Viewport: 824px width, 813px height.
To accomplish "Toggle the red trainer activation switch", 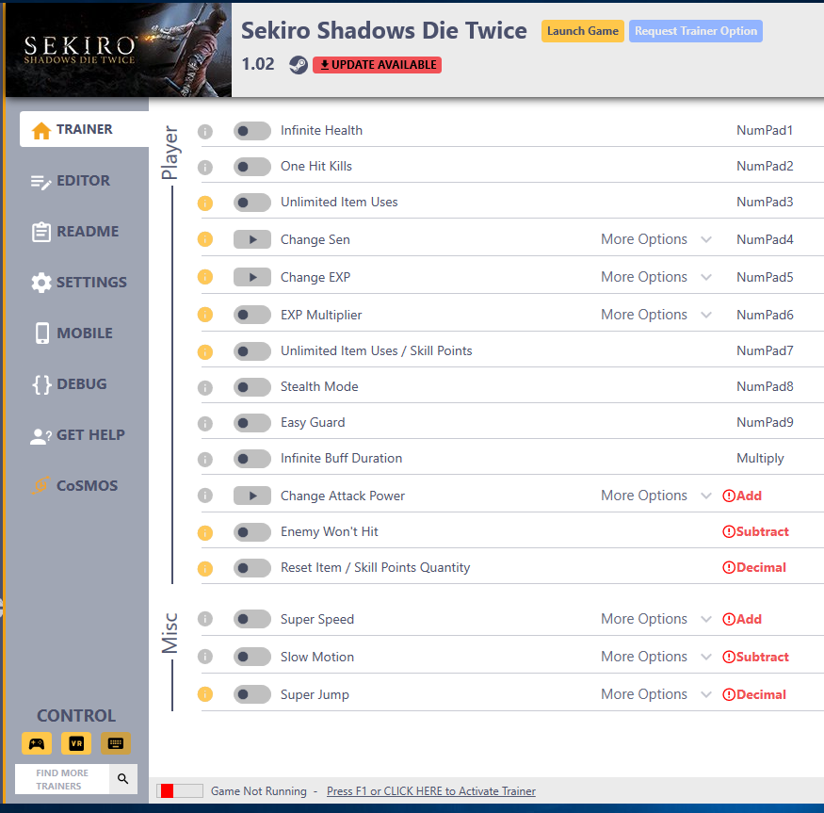I will tap(180, 791).
